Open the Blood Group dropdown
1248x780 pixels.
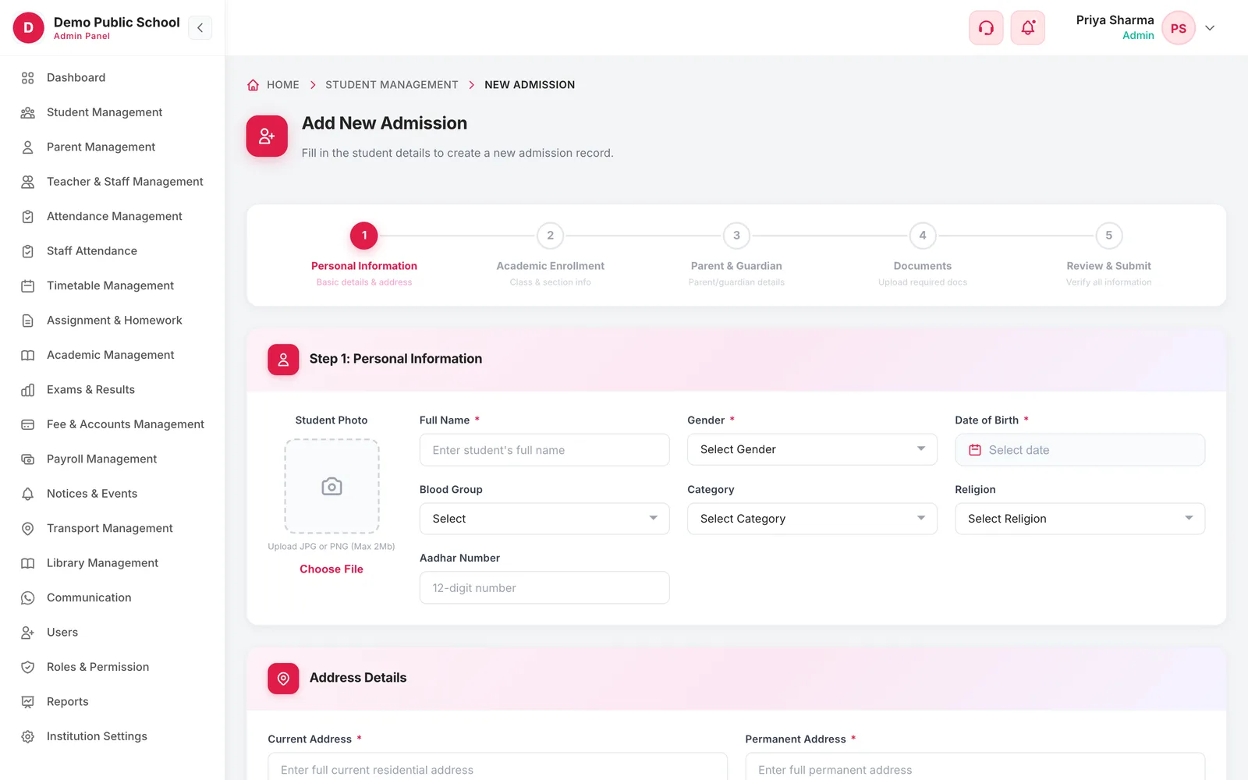pyautogui.click(x=544, y=519)
